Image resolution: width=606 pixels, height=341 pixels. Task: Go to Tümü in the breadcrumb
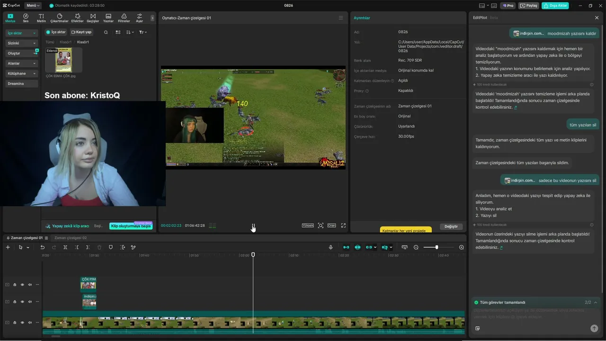click(x=50, y=42)
